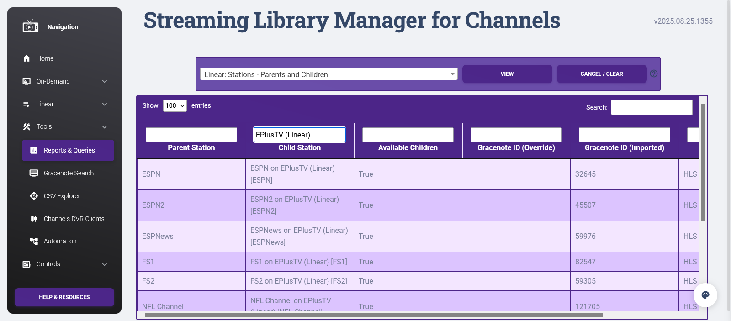The image size is (731, 321).
Task: Click the Channels DVR Clients icon
Action: click(34, 219)
